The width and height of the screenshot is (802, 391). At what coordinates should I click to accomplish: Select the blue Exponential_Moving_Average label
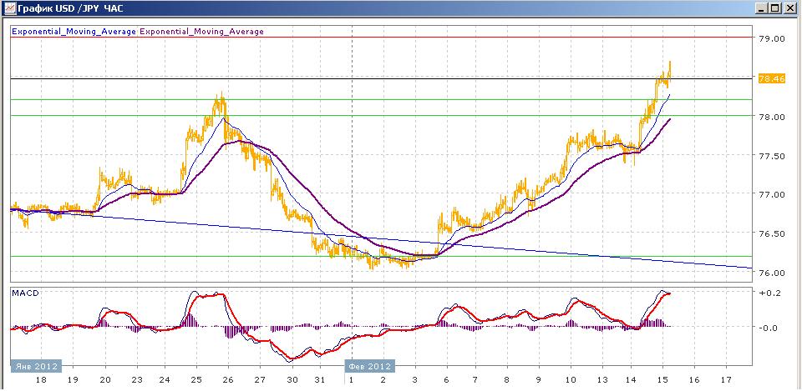click(74, 32)
